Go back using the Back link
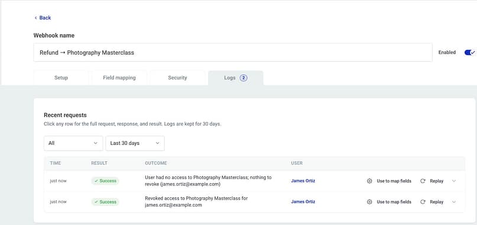This screenshot has height=225, width=477. coord(43,18)
